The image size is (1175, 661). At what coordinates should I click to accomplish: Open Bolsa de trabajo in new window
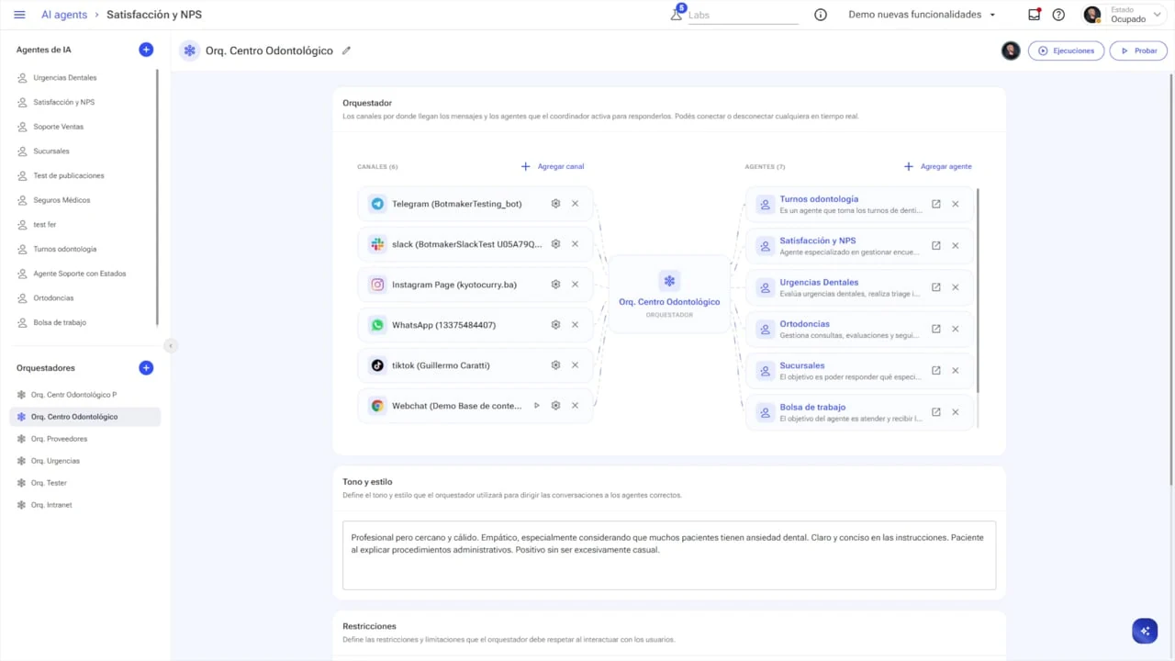tap(935, 412)
